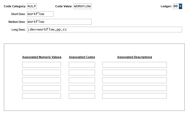Image resolution: width=188 pixels, height=114 pixels.
Task: Focus the second Associated Codes field
Action: [x=82, y=73]
